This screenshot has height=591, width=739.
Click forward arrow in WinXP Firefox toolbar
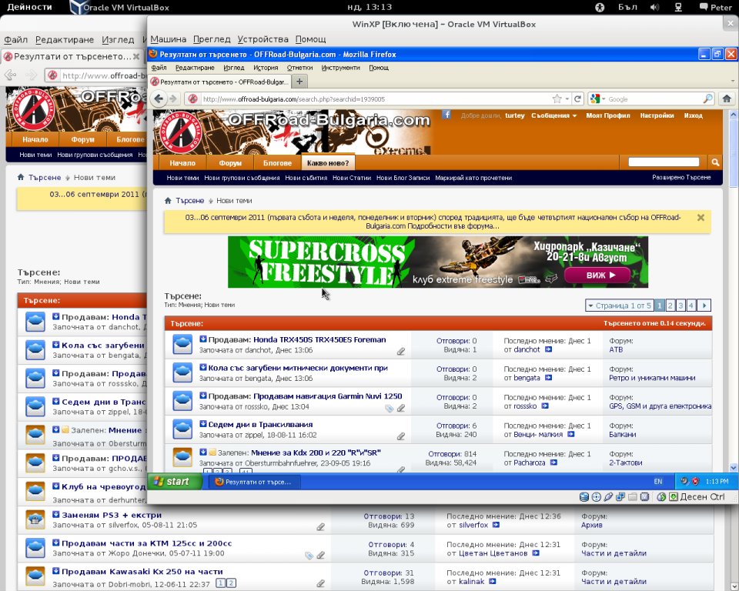coord(173,98)
